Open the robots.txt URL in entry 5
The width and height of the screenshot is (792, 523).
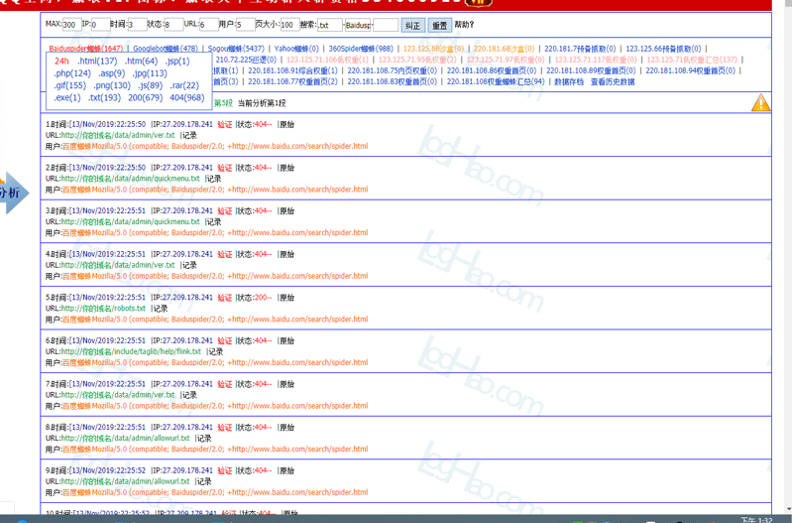pyautogui.click(x=103, y=309)
